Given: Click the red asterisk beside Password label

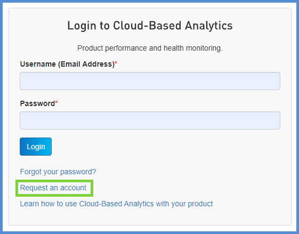Looking at the screenshot, I should (x=56, y=102).
